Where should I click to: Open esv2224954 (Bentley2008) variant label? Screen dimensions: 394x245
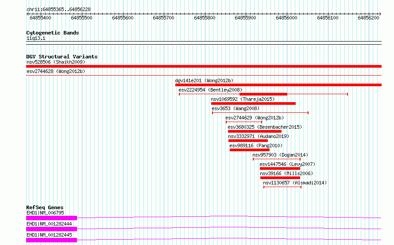click(x=210, y=90)
